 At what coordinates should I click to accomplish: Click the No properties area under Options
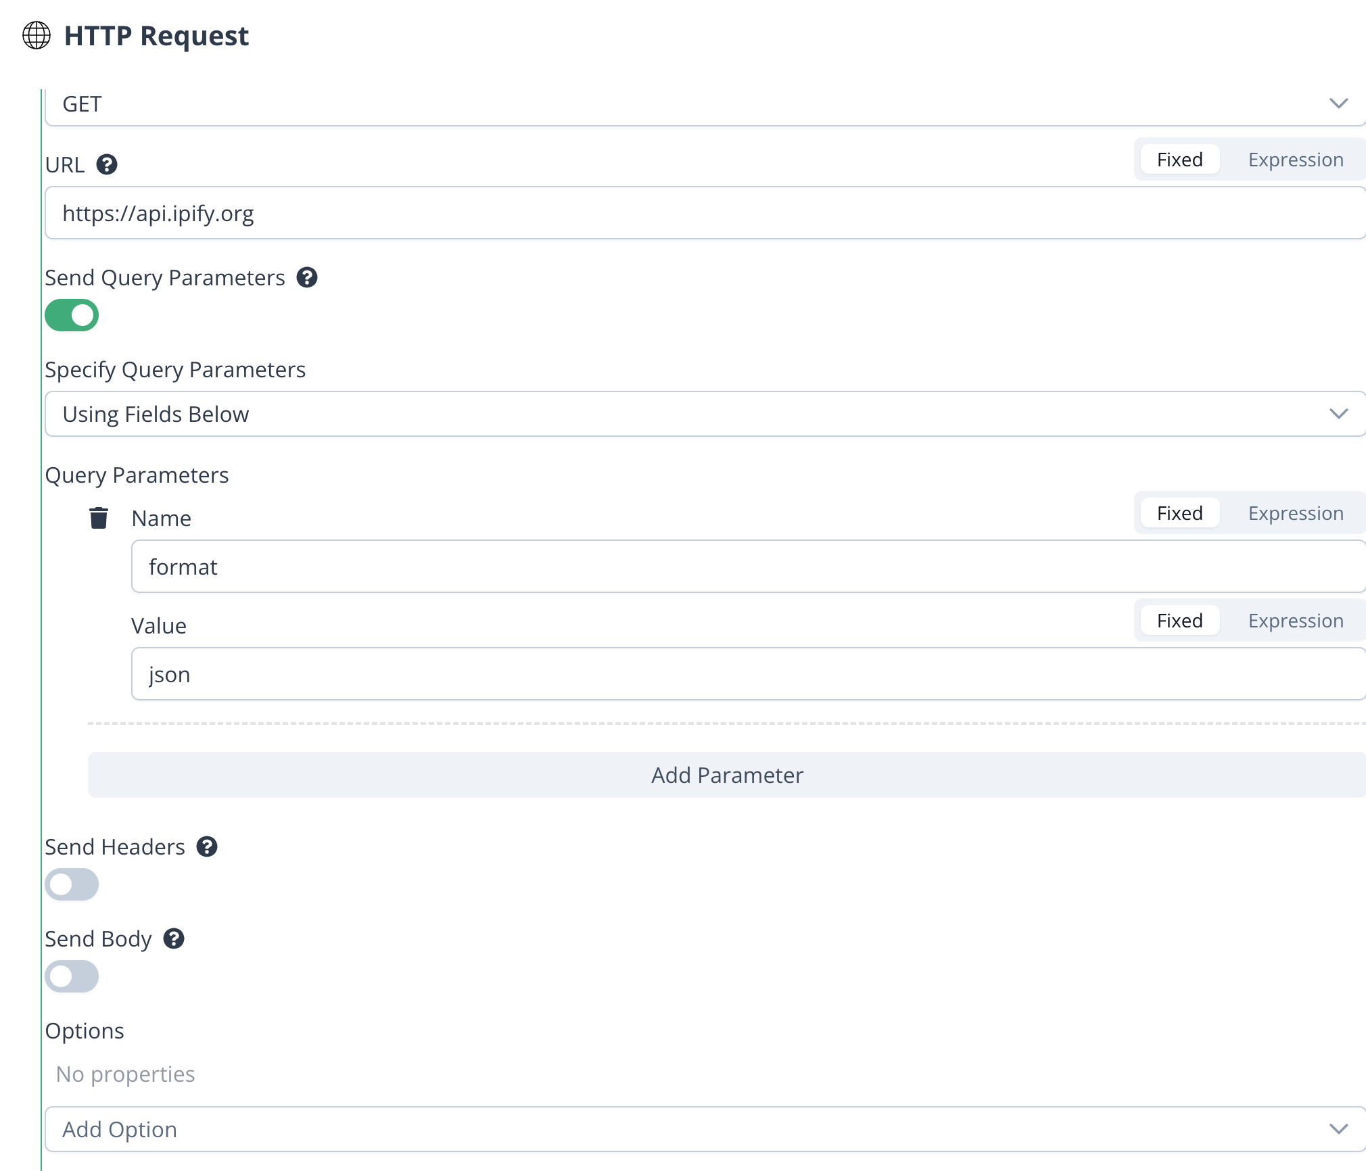pyautogui.click(x=125, y=1074)
